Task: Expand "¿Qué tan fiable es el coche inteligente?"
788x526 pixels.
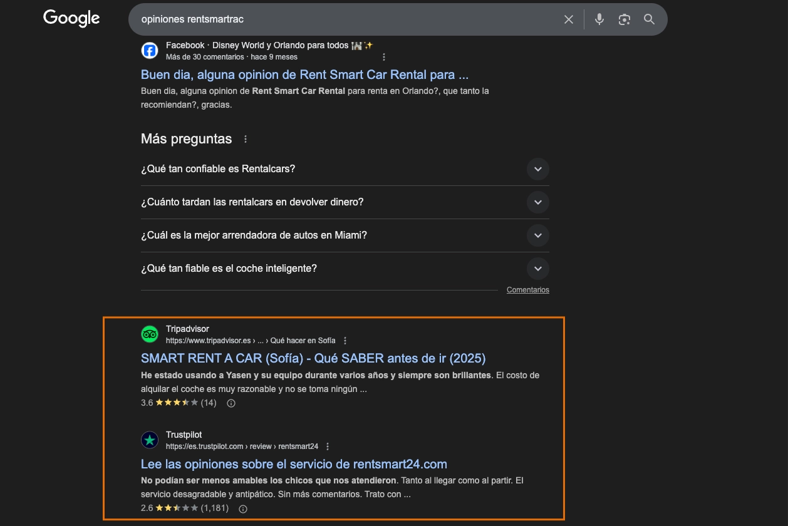Action: coord(345,269)
